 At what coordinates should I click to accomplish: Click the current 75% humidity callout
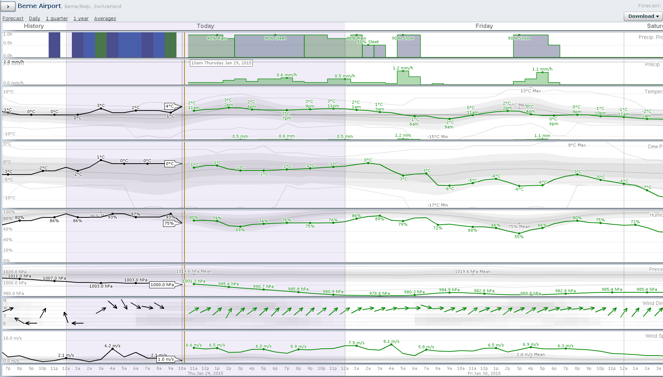coord(169,224)
